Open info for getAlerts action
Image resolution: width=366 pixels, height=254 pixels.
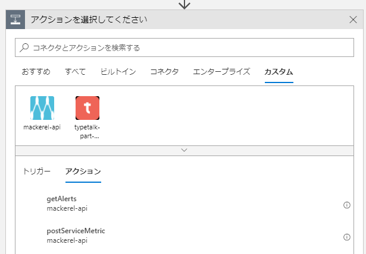[347, 205]
